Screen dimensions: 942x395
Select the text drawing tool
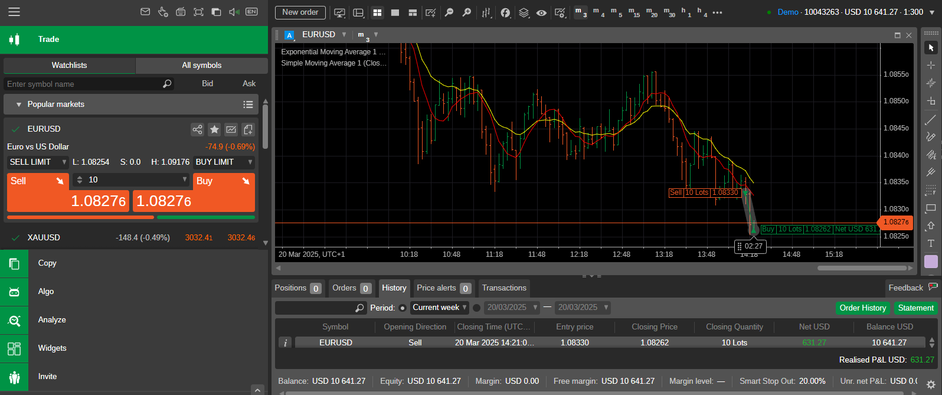pos(931,243)
